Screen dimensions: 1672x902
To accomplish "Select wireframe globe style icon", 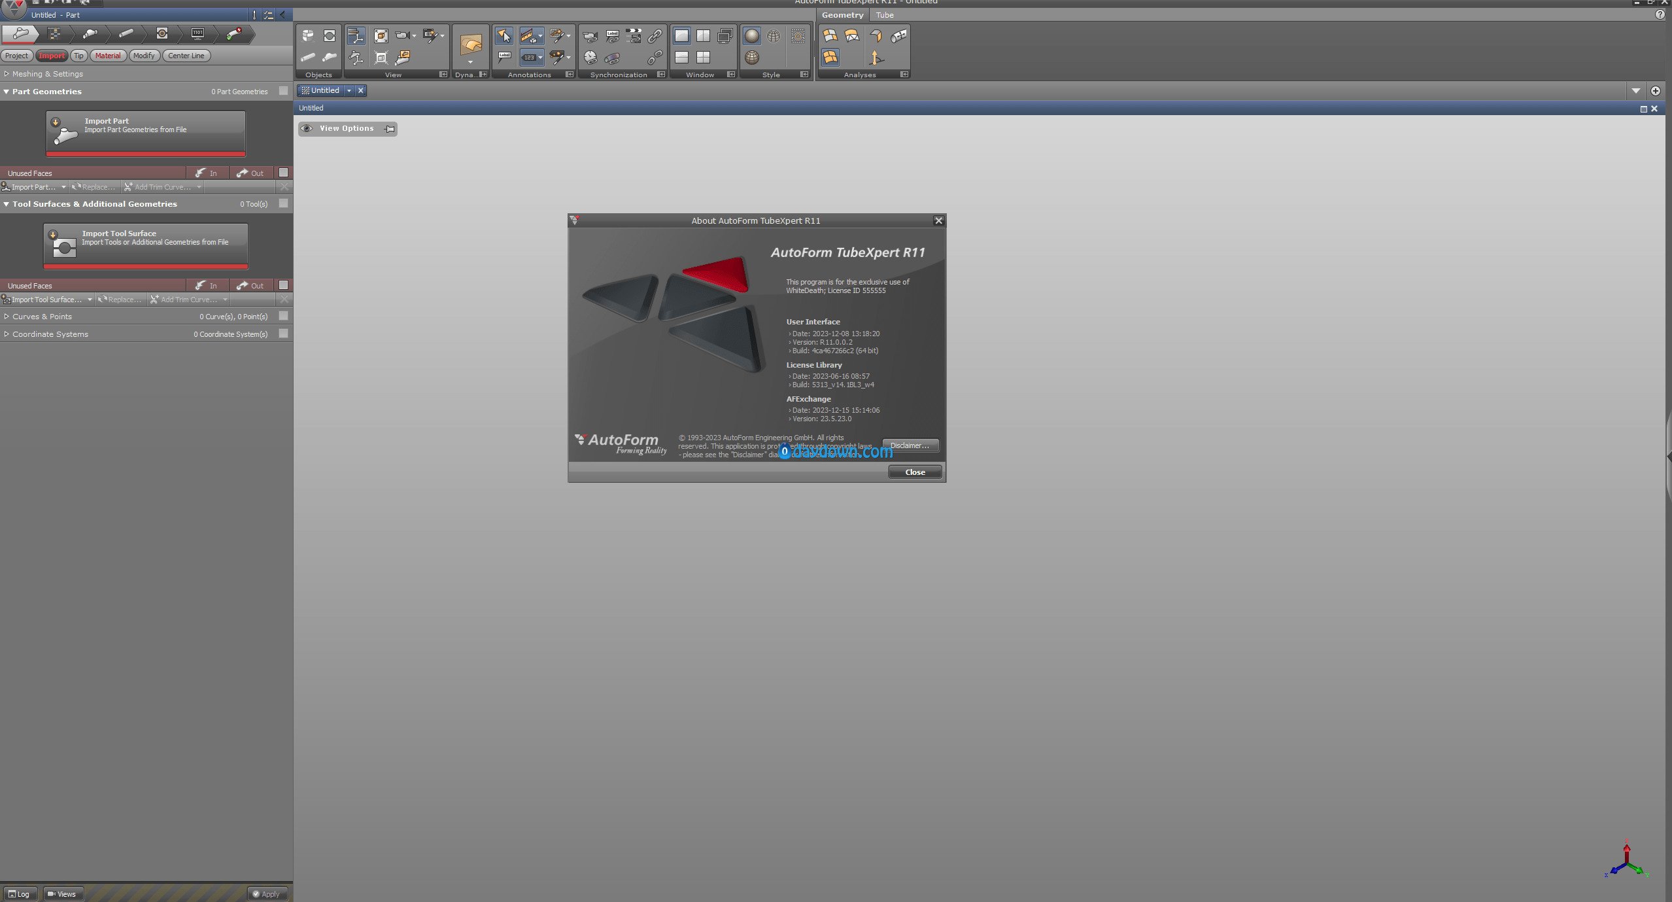I will tap(774, 35).
